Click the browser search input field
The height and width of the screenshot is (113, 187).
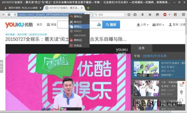pyautogui.click(x=109, y=15)
